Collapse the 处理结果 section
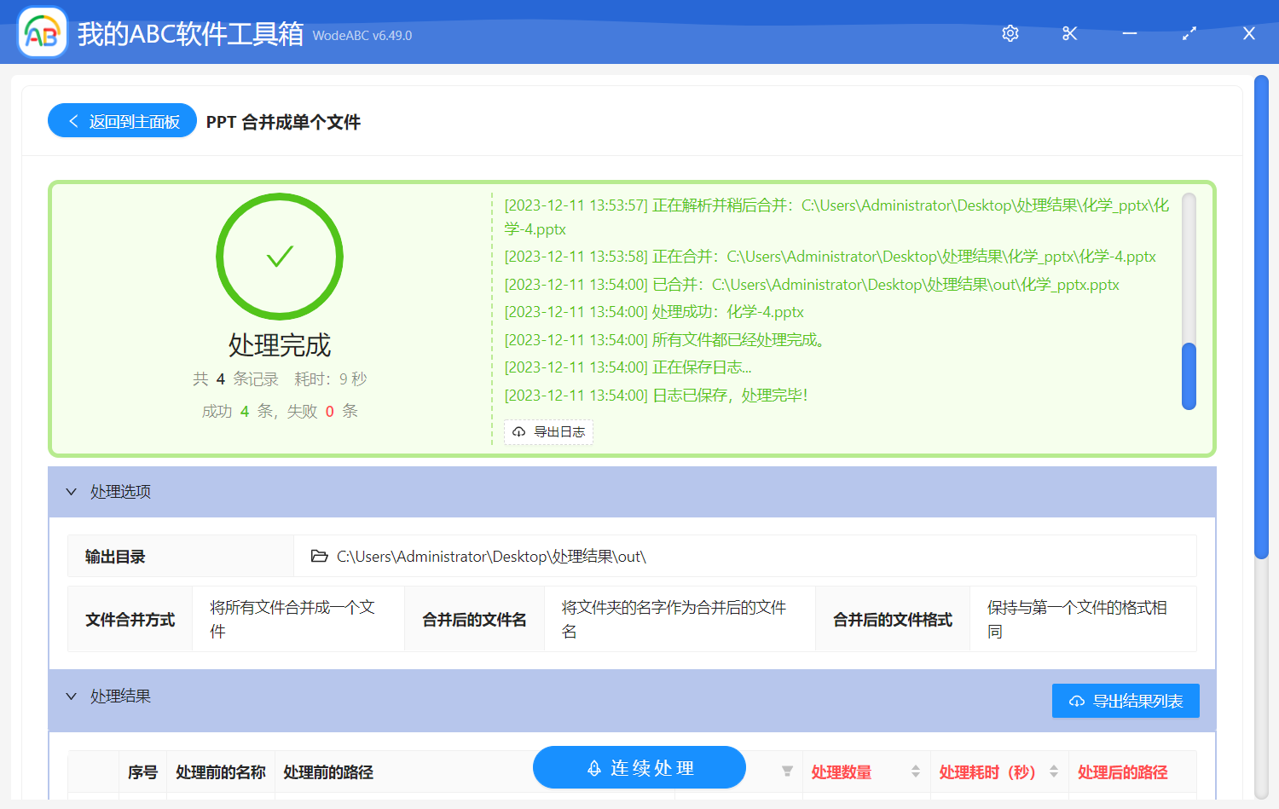The height and width of the screenshot is (809, 1279). point(72,696)
